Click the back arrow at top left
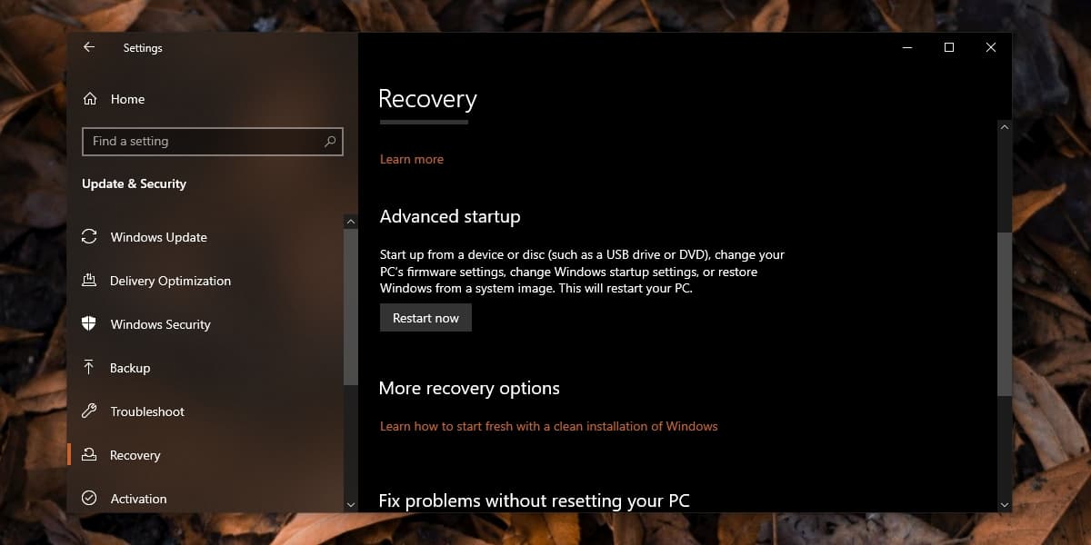The height and width of the screenshot is (545, 1091). 88,47
